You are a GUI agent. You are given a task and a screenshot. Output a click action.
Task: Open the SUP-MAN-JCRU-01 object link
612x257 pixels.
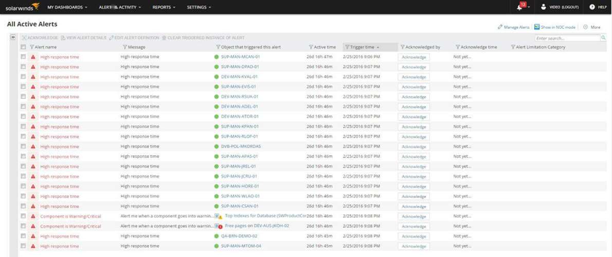tap(239, 176)
